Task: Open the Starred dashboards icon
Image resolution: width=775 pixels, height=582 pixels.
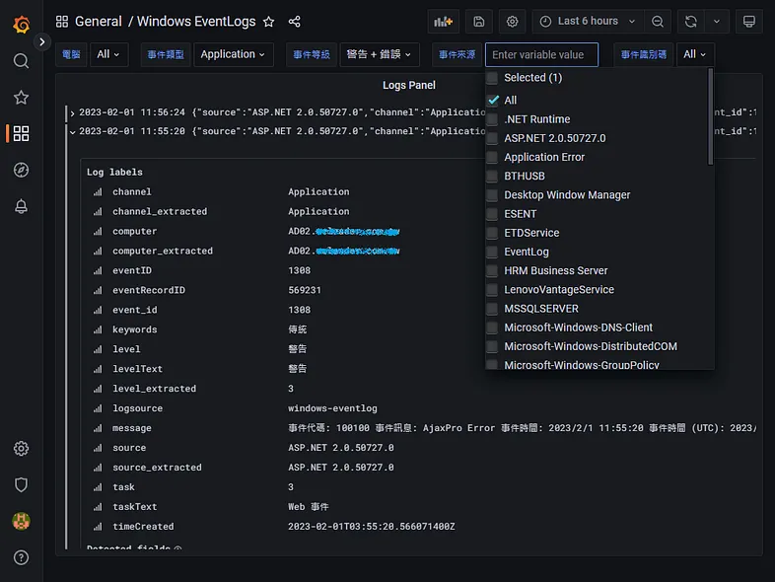Action: point(21,98)
